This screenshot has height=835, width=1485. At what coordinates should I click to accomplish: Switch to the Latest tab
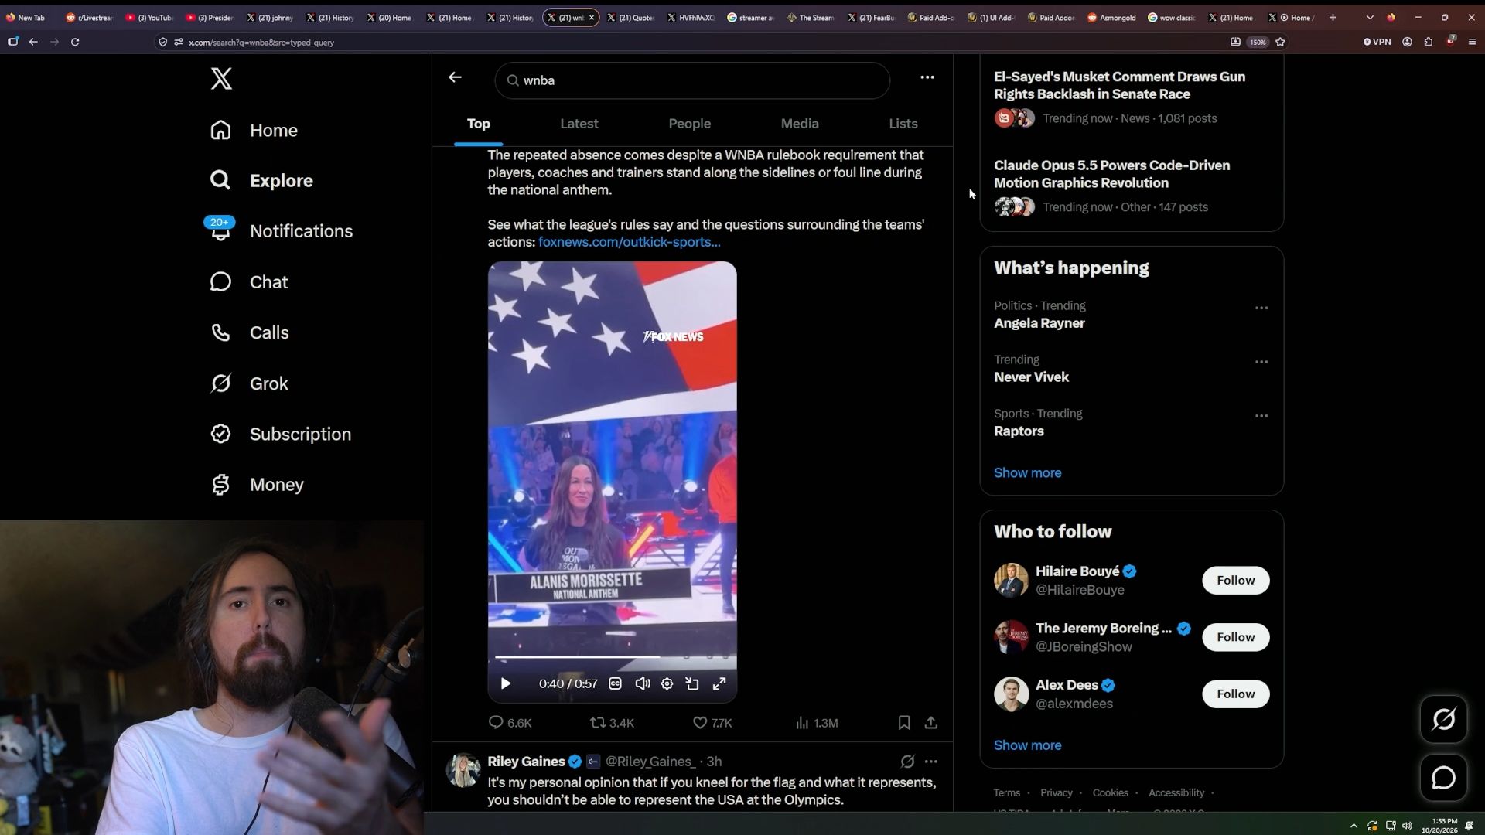[579, 124]
